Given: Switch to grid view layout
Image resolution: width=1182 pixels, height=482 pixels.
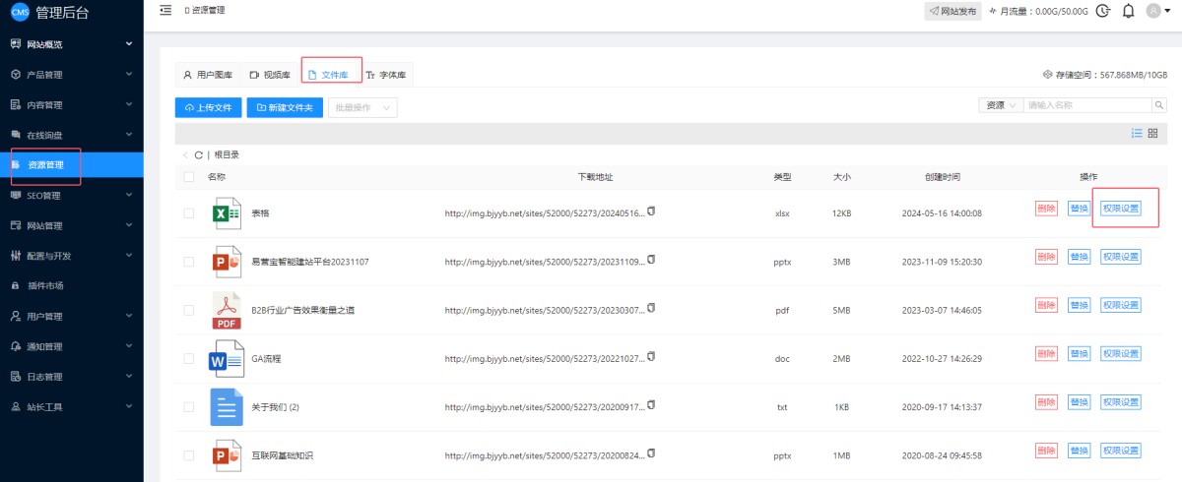Looking at the screenshot, I should coord(1152,133).
